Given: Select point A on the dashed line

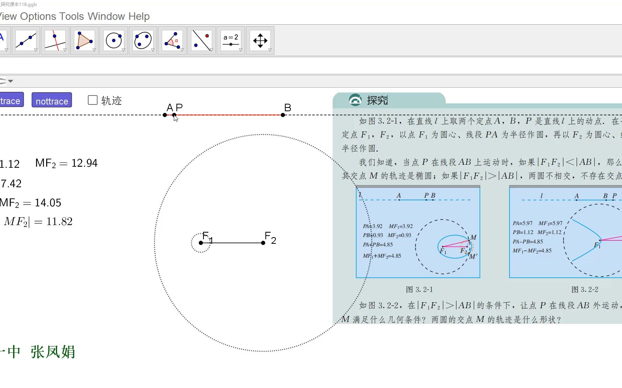Looking at the screenshot, I should 165,115.
